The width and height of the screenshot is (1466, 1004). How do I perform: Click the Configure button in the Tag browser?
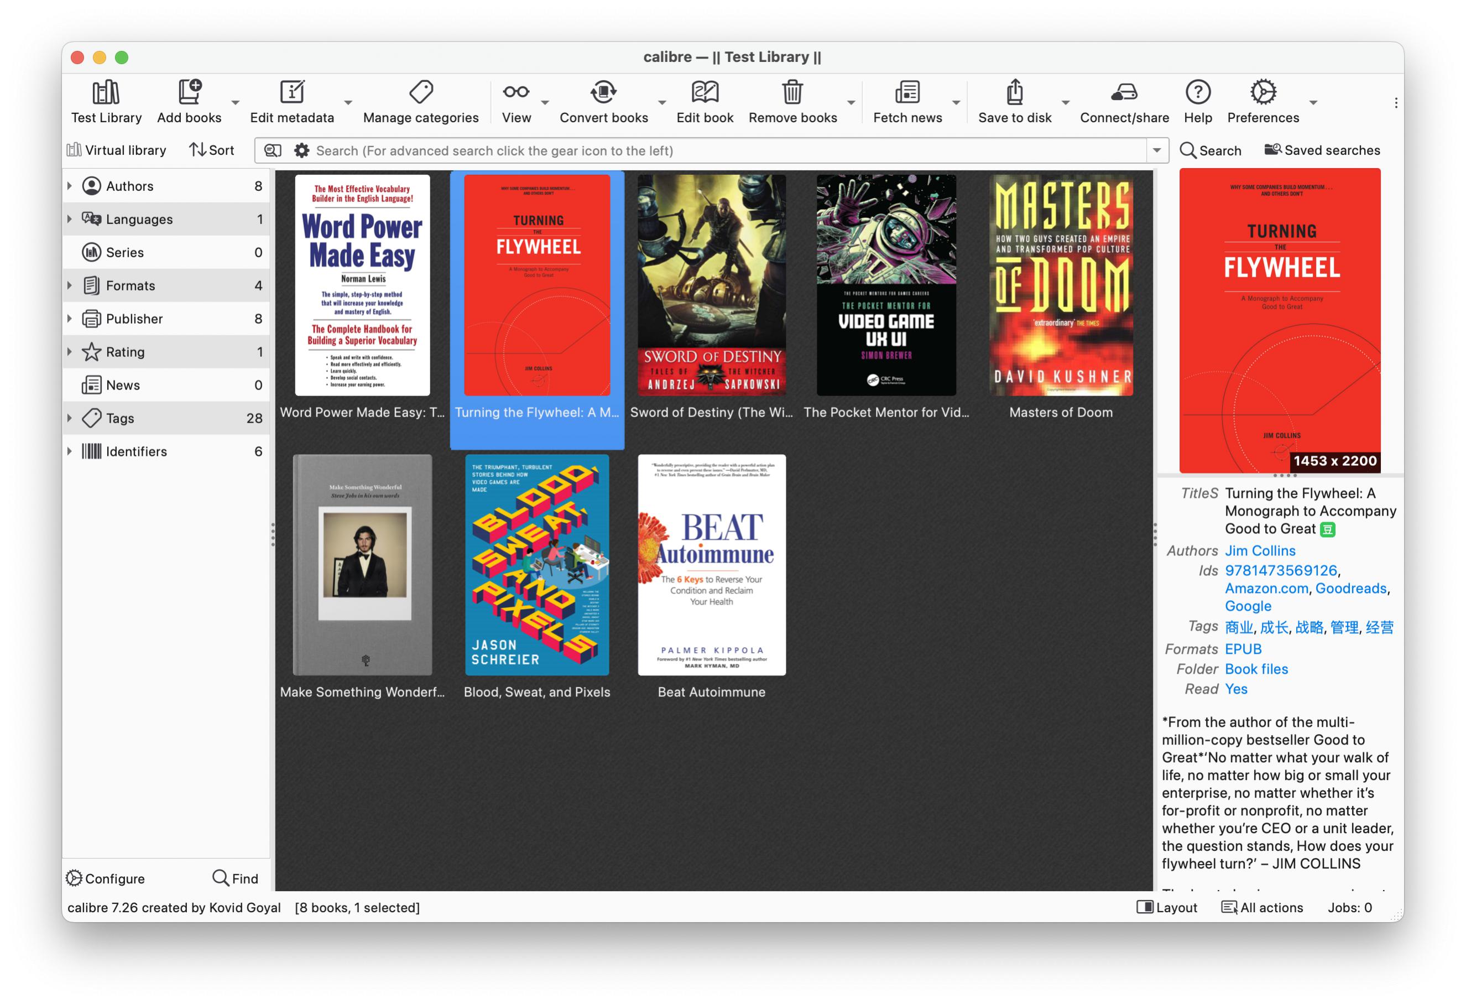click(x=105, y=878)
